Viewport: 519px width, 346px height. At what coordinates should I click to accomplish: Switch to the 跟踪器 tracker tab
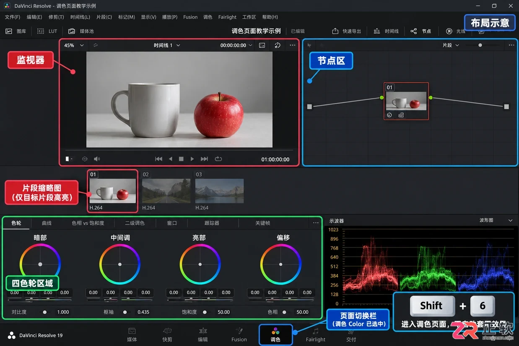coord(212,223)
